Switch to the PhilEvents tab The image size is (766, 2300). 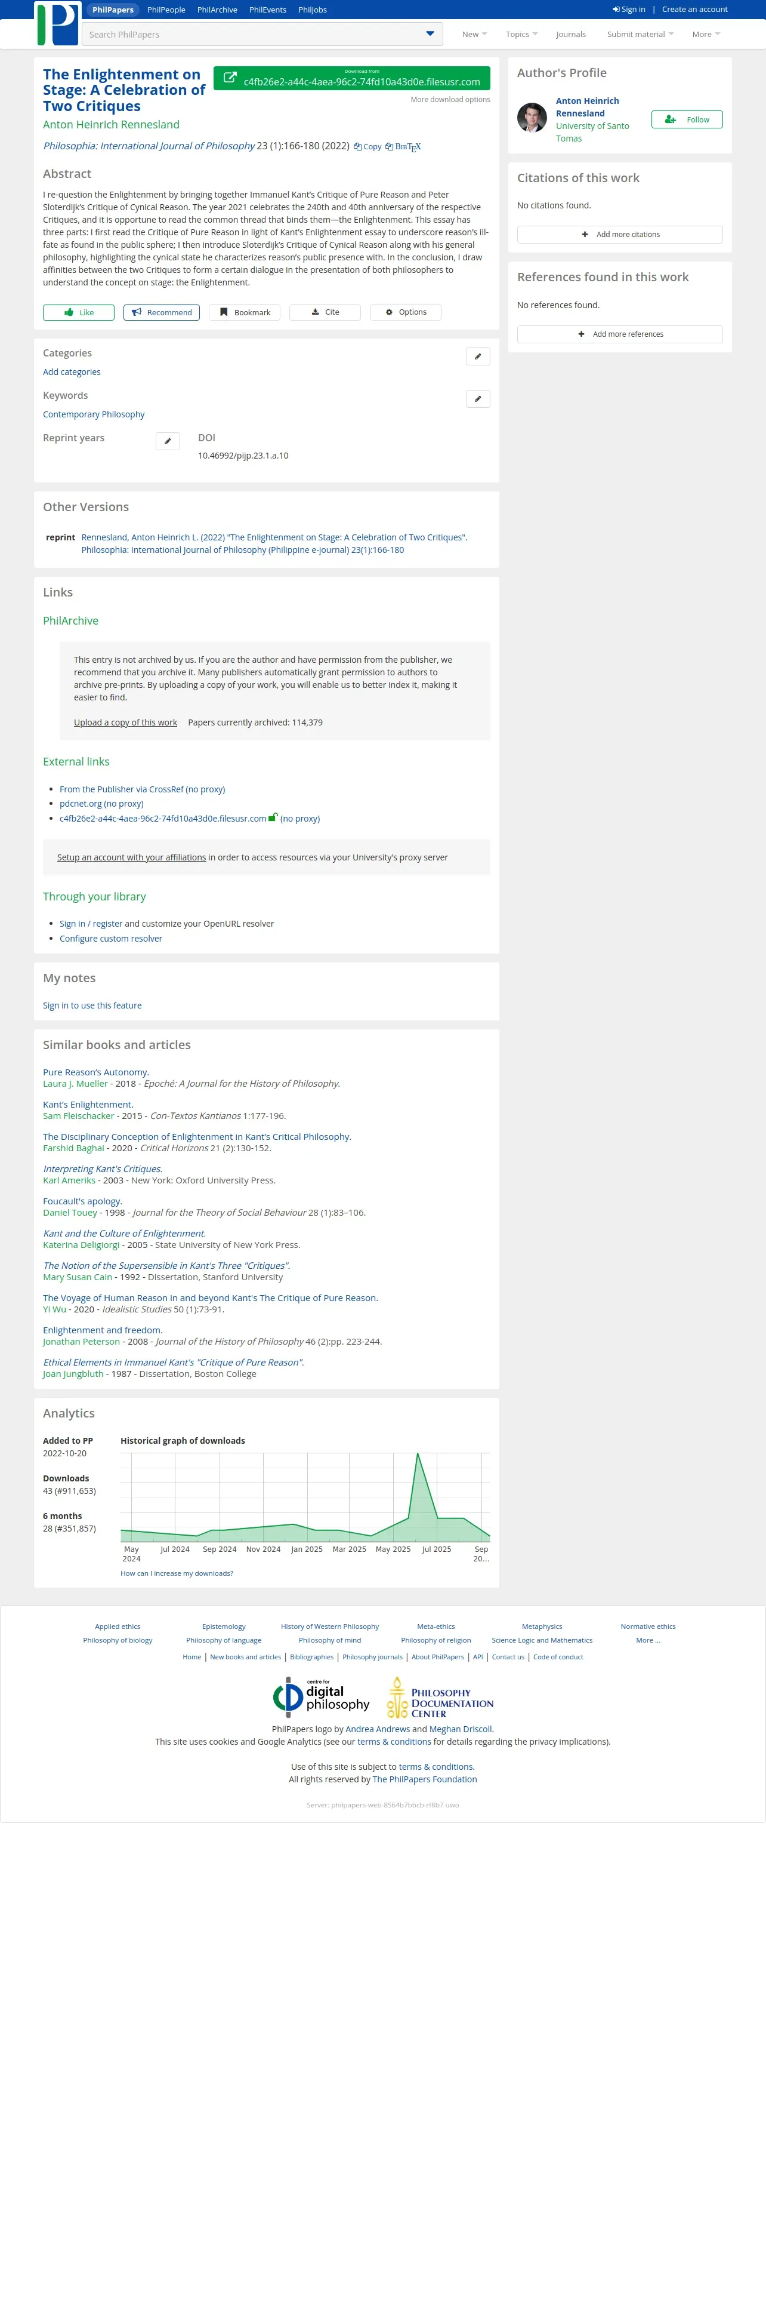pyautogui.click(x=267, y=10)
